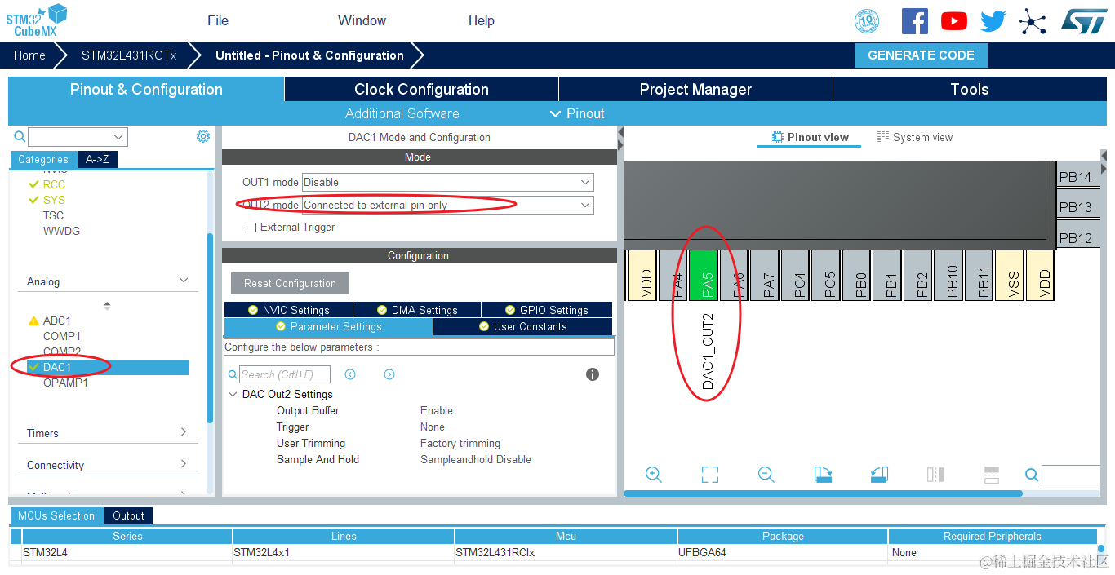
Task: Switch to Clock Configuration tab
Action: click(421, 89)
